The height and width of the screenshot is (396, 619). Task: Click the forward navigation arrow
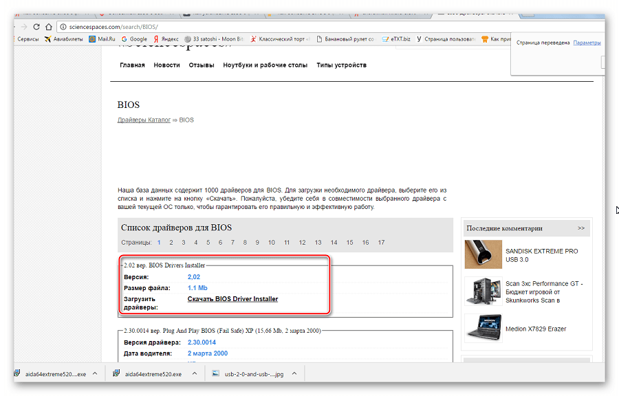click(25, 27)
